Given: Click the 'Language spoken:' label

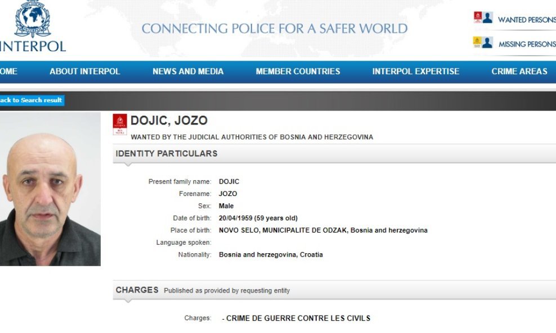Looking at the screenshot, I should click(183, 243).
